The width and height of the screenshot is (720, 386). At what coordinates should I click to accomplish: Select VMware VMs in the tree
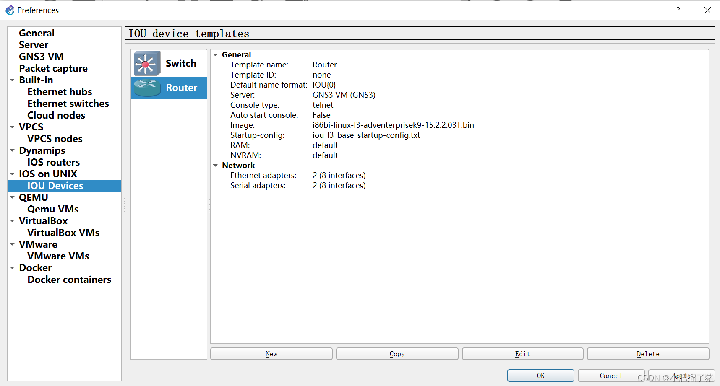point(58,256)
